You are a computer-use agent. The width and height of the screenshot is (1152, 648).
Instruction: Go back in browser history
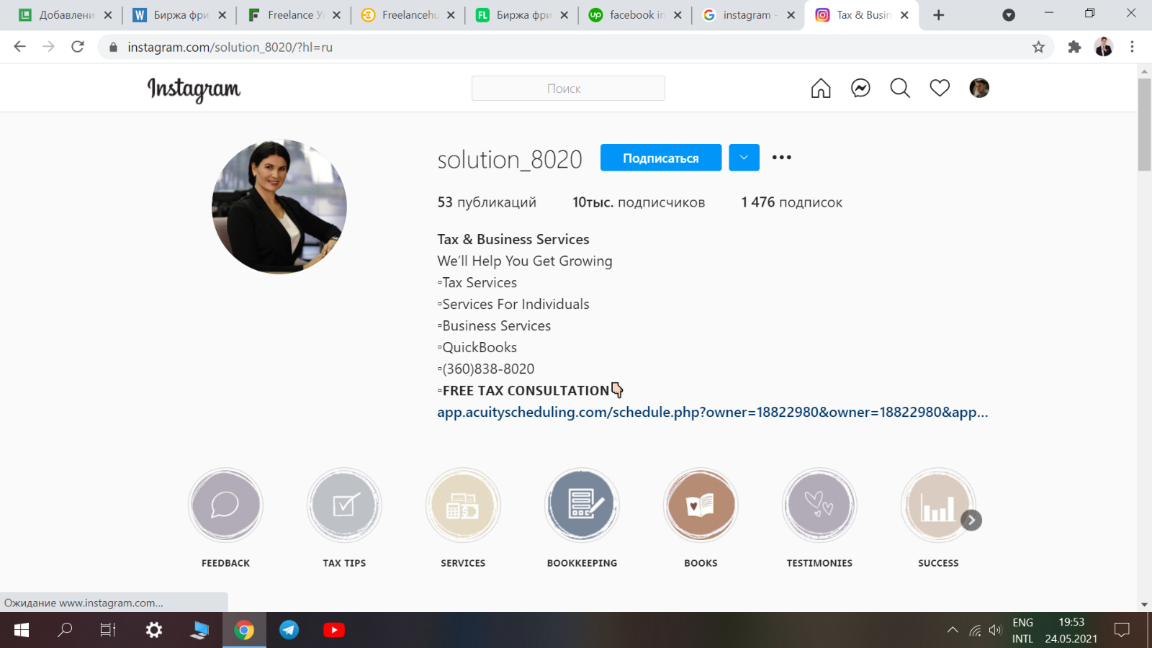pos(19,47)
